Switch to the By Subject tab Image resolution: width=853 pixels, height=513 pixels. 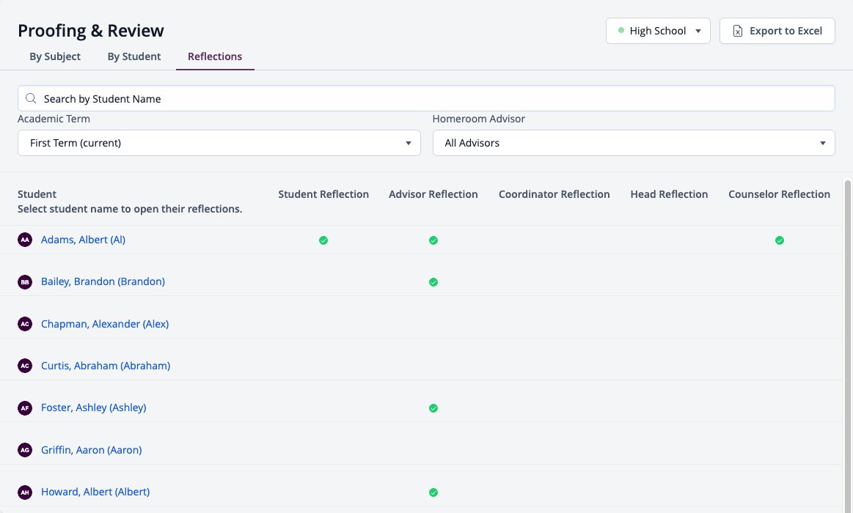[55, 56]
